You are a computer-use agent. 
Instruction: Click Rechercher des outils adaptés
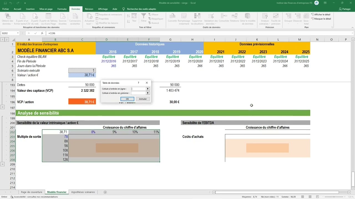(x=141, y=9)
